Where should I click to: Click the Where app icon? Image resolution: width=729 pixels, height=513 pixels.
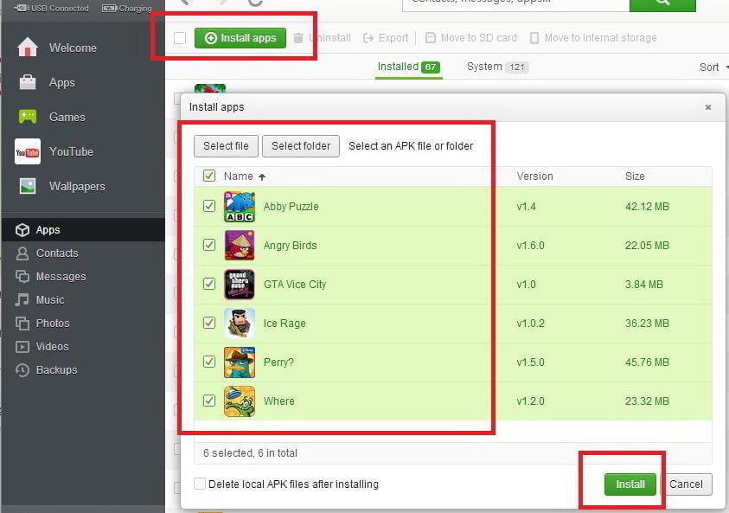[x=240, y=401]
